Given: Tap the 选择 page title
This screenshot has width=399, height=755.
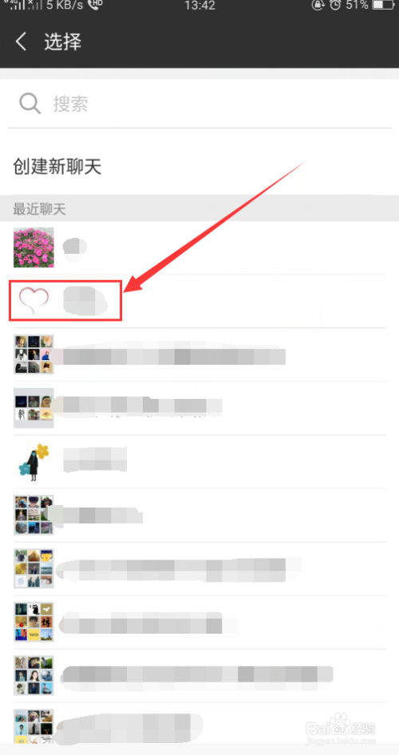Looking at the screenshot, I should [63, 42].
